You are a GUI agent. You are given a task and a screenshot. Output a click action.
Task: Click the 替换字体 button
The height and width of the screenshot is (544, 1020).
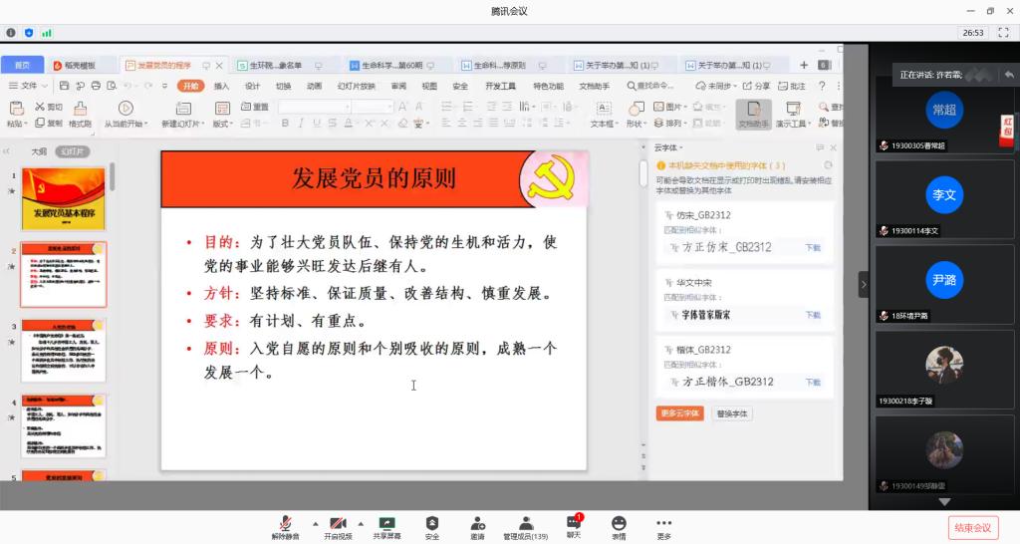click(x=732, y=412)
